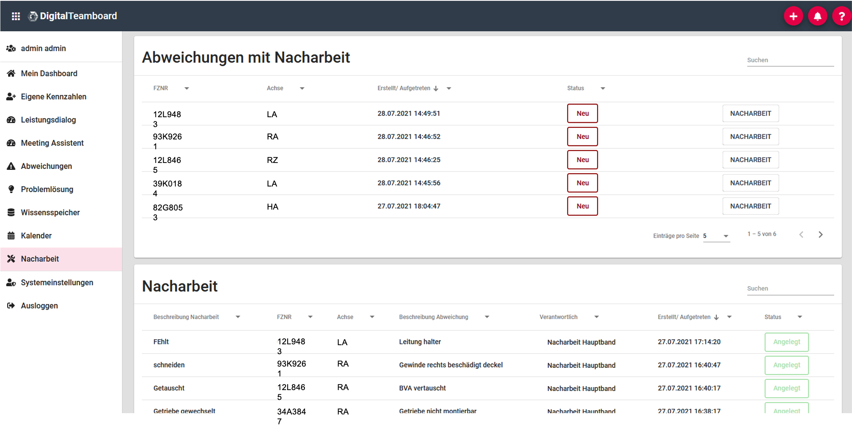Viewport: 852px width, 432px height.
Task: Open Status filter dropdown in Nacharbeit table
Action: (x=800, y=317)
